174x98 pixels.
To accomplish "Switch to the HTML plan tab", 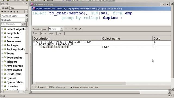I will coord(43,33).
